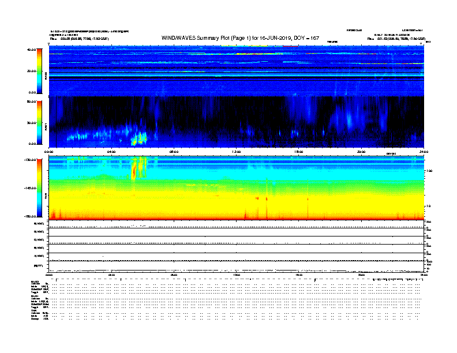This screenshot has height=353, width=457.
Task: Click the red spot in TNR near 16:30
Action: tap(308, 199)
